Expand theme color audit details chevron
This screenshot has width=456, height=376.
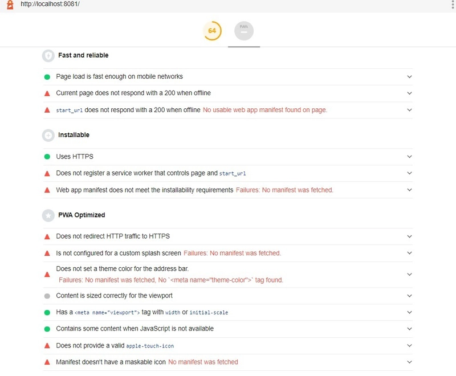(409, 274)
